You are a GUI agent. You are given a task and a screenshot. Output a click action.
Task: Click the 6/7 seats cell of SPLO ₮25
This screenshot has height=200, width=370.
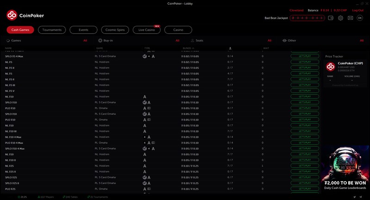(x=230, y=177)
